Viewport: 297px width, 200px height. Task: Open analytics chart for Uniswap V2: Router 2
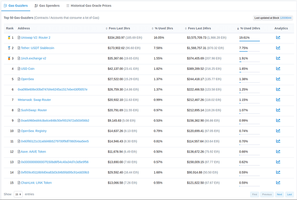click(278, 37)
